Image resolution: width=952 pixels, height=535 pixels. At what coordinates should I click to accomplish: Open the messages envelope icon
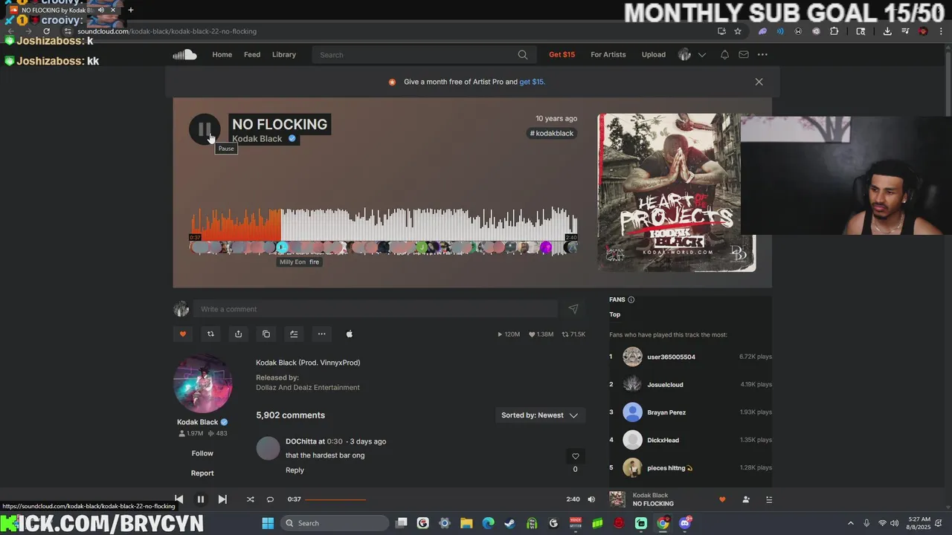(744, 54)
